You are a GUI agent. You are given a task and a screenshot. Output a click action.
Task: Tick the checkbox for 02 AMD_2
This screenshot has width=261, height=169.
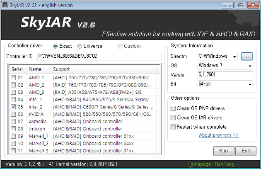click(13, 85)
